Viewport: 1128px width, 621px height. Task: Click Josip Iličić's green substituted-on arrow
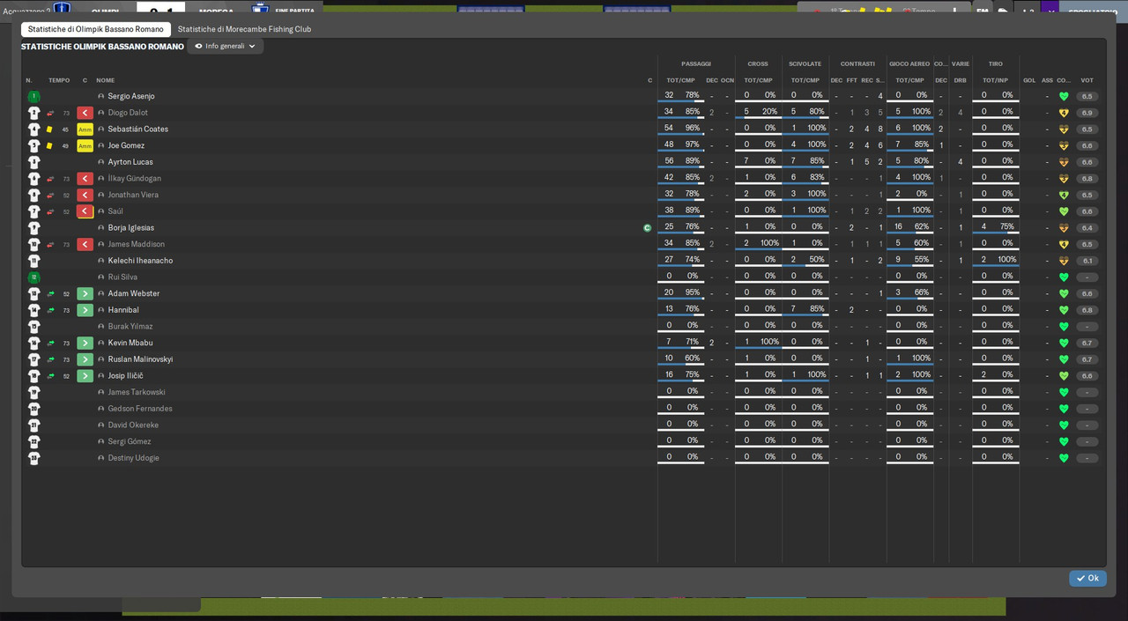tap(85, 376)
